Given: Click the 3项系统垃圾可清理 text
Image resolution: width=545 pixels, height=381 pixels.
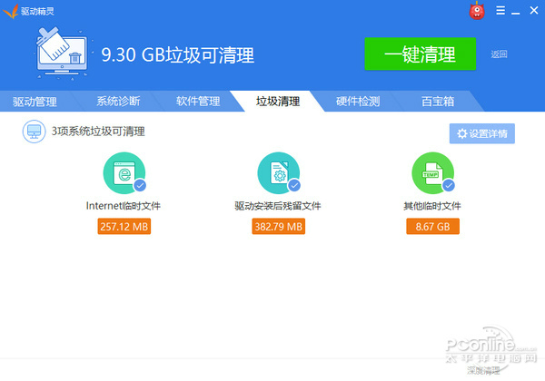Looking at the screenshot, I should click(98, 132).
